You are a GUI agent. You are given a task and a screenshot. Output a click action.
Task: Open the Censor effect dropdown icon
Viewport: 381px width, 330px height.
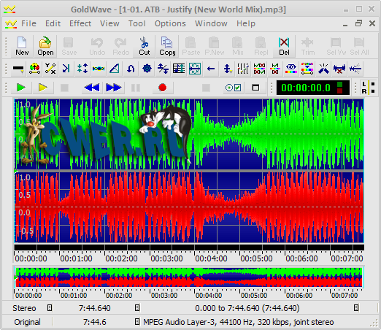(18, 69)
